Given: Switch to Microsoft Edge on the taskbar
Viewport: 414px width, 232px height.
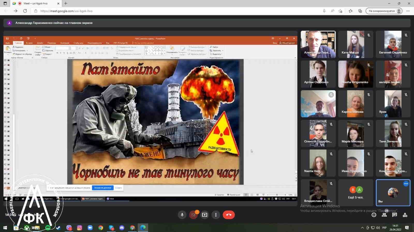Looking at the screenshot, I should click(x=143, y=228).
